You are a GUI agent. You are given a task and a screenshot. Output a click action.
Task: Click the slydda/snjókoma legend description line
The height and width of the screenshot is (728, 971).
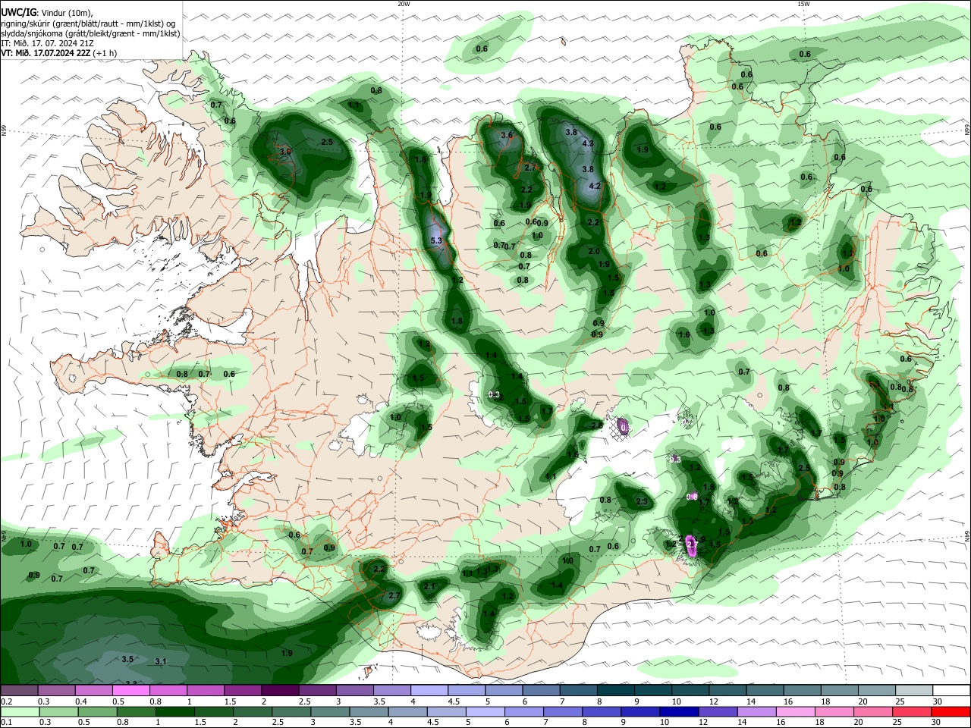[90, 33]
